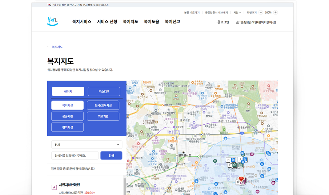Open the 전체 dropdown
The height and width of the screenshot is (195, 329).
[x=87, y=145]
